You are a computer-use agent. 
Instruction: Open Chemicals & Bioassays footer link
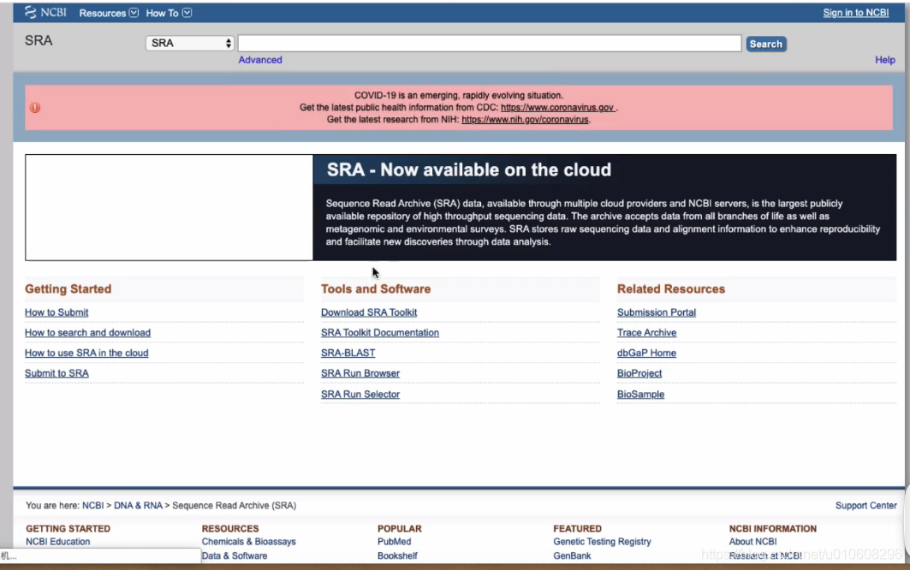coord(248,542)
